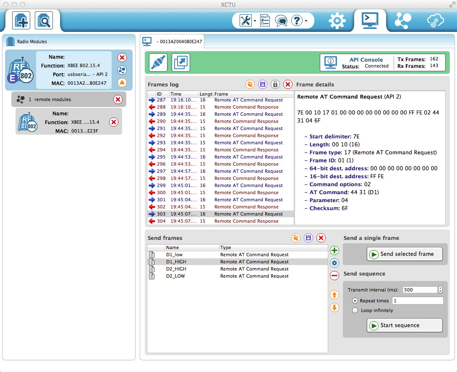Image resolution: width=457 pixels, height=372 pixels.
Task: Select the Discover Radio Modules tool
Action: pos(43,20)
